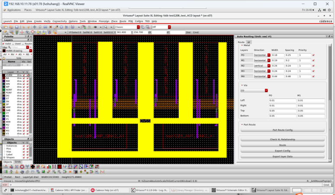335x195 pixels.
Task: Click the lock icon next to fzlib
Action: pyautogui.click(x=4, y=58)
